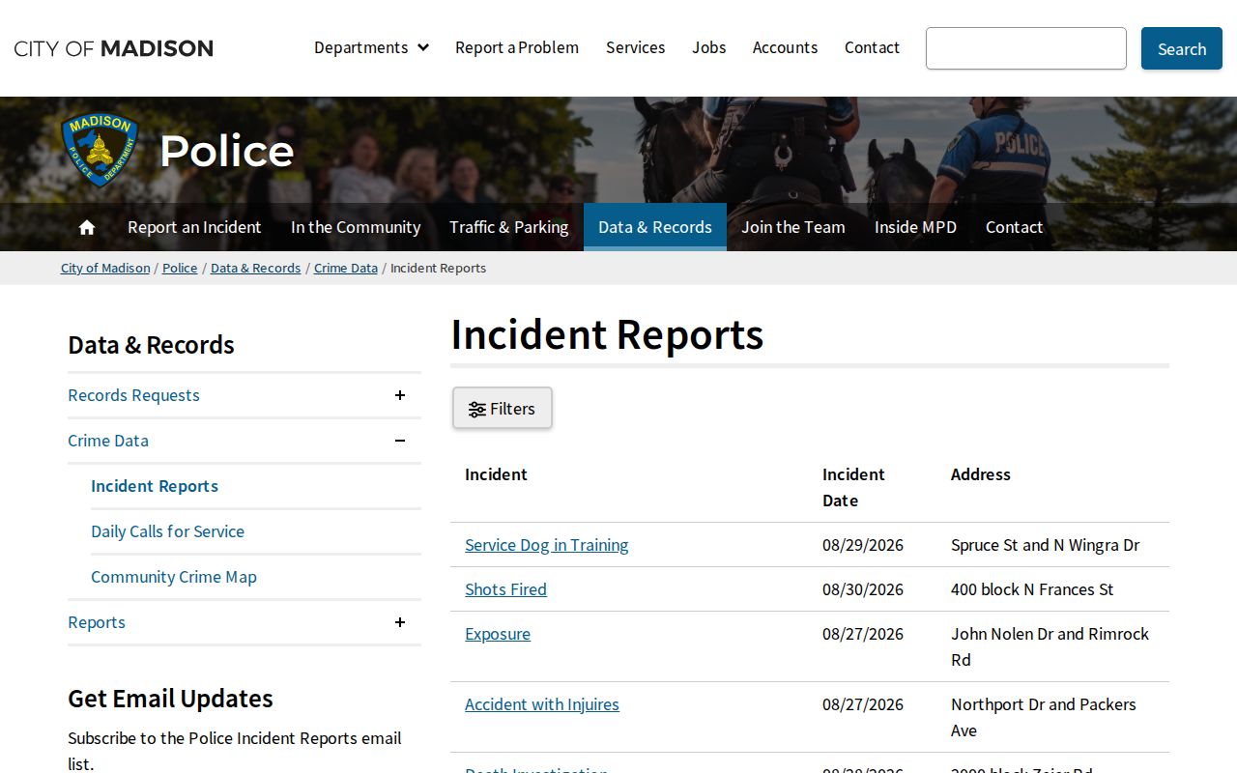The image size is (1237, 773).
Task: Open the Exposure incident report
Action: [x=498, y=634]
